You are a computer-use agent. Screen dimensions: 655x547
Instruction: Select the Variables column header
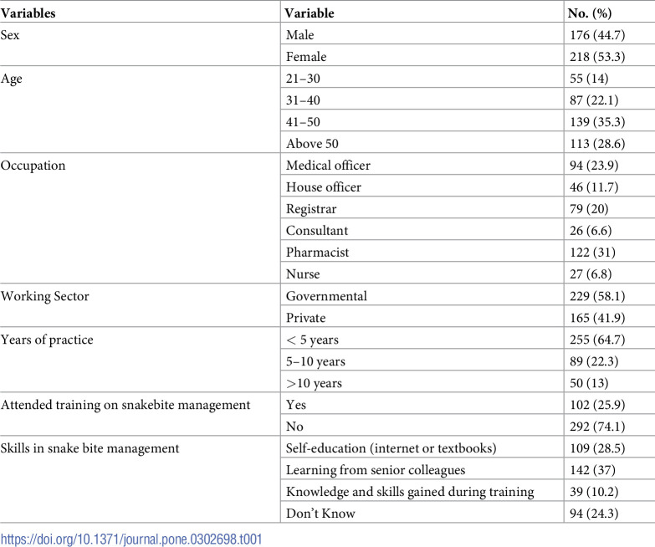pos(28,13)
